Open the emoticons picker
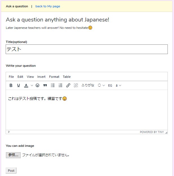The width and height of the screenshot is (174, 176). coord(38,85)
